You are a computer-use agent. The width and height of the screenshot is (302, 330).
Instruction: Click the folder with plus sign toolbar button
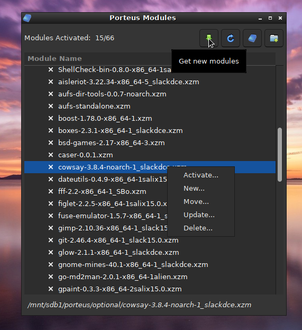[x=274, y=38]
